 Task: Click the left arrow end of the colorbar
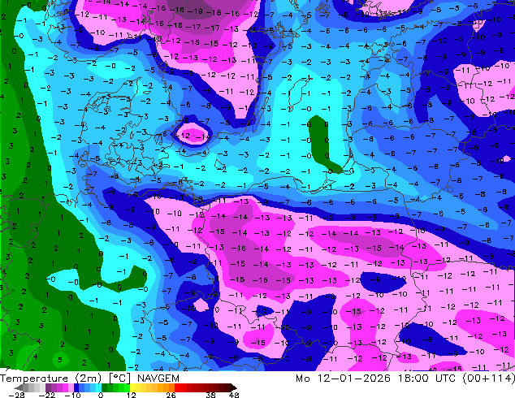click(x=19, y=387)
